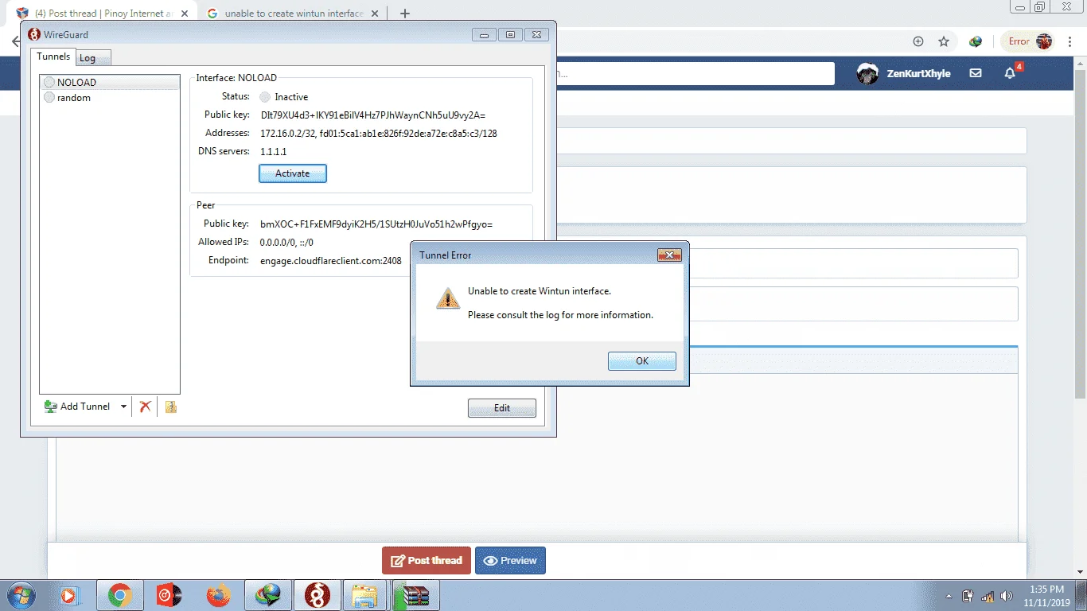The height and width of the screenshot is (611, 1087).
Task: Launch Firefox from the taskbar
Action: [x=218, y=595]
